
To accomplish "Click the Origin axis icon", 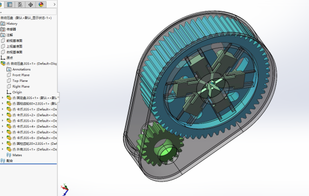I will [x=9, y=92].
